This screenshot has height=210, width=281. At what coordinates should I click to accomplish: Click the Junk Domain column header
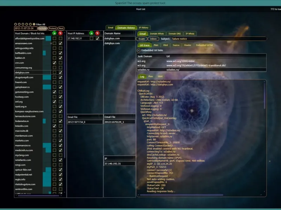coord(151,56)
